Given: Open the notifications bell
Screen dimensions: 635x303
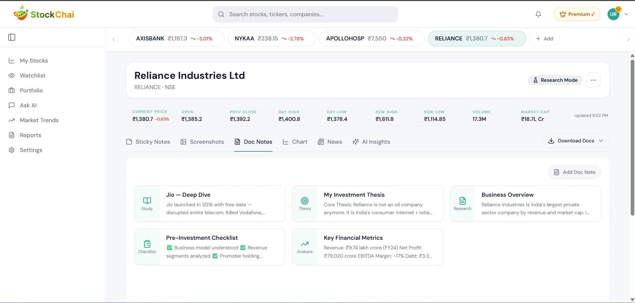Looking at the screenshot, I should pos(538,14).
